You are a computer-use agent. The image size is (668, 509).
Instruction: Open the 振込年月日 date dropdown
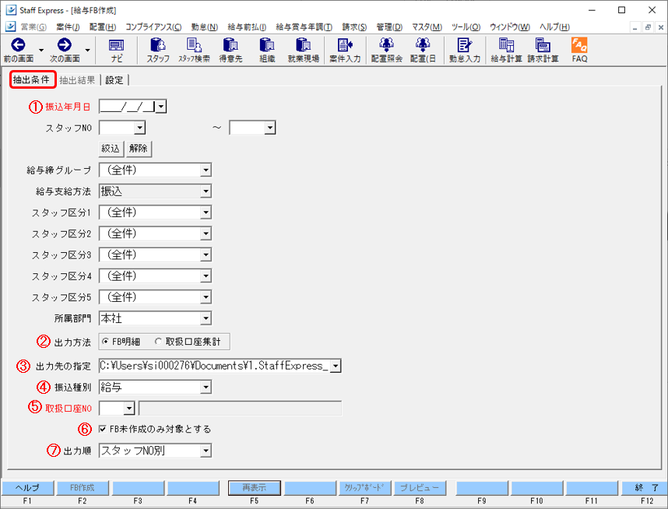[x=160, y=107]
